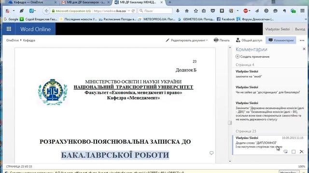309x173 pixels.
Task: Open the Vladyslav Siedoi account menu
Action: pyautogui.click(x=277, y=29)
